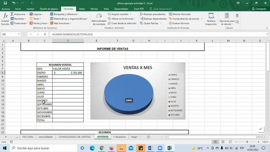Add a new sheet

[148, 137]
